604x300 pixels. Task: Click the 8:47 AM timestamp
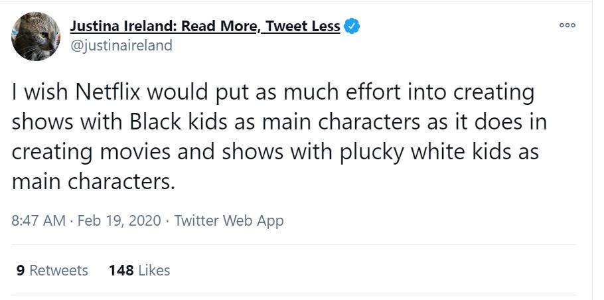click(40, 220)
